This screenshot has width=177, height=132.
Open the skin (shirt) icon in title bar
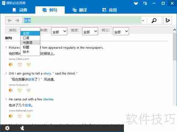click(x=136, y=3)
